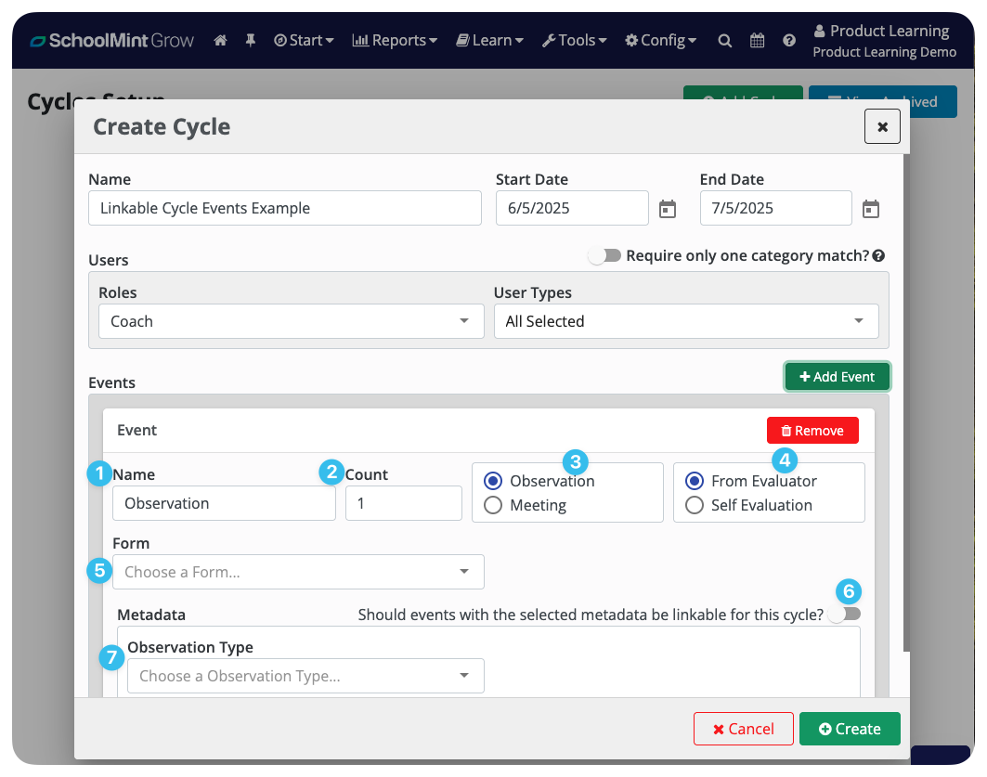This screenshot has width=987, height=777.
Task: Open the Tools menu
Action: [574, 41]
